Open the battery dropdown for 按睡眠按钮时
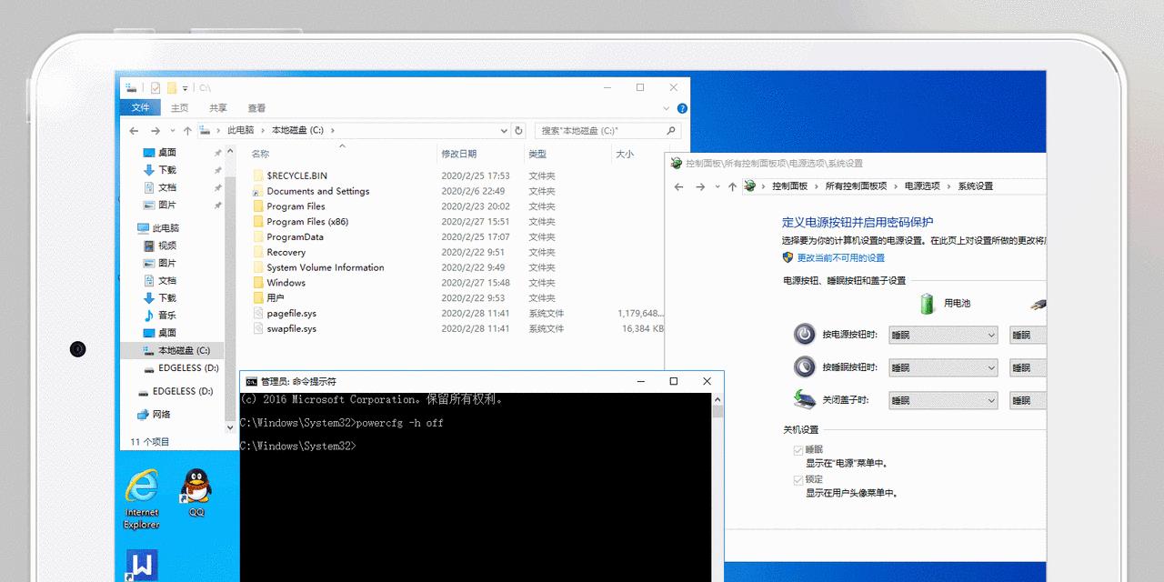The height and width of the screenshot is (582, 1164). [x=943, y=367]
